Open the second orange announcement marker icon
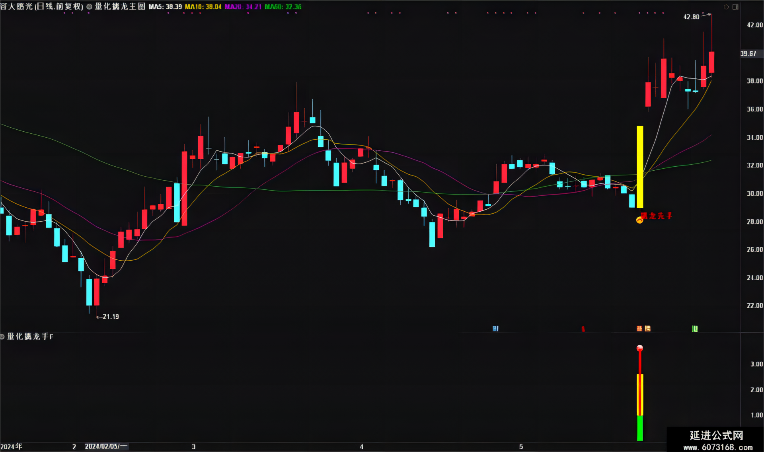Viewport: 764px width, 452px height. pyautogui.click(x=648, y=328)
